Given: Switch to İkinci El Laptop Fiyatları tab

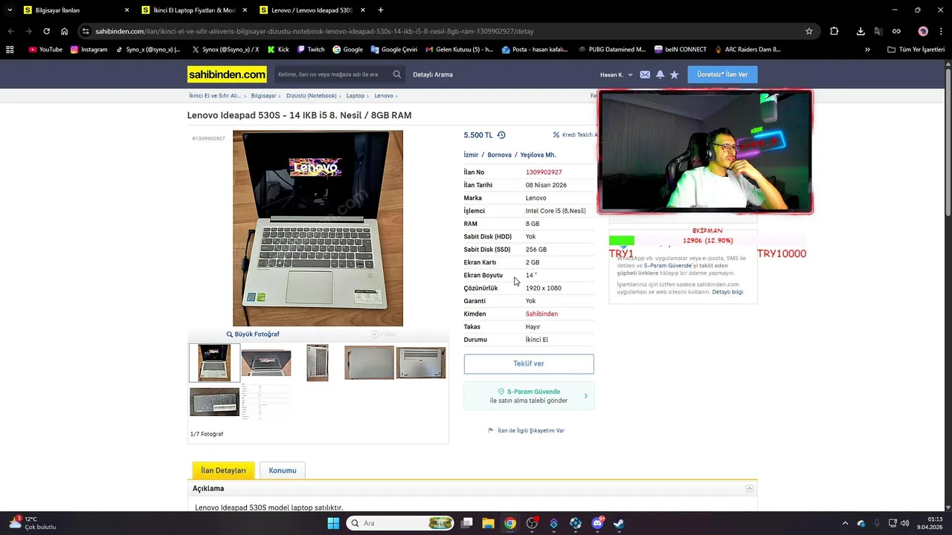Looking at the screenshot, I should click(x=193, y=10).
